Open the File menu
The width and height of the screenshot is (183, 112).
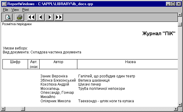coord(5,10)
